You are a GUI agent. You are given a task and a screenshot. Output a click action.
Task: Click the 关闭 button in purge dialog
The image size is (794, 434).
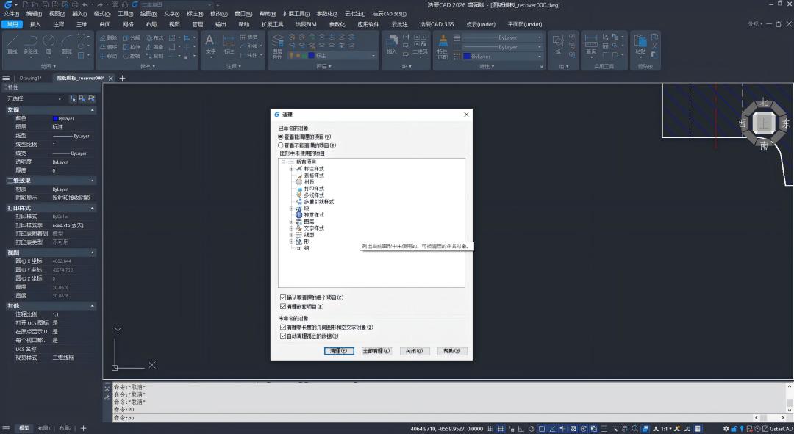click(x=414, y=351)
